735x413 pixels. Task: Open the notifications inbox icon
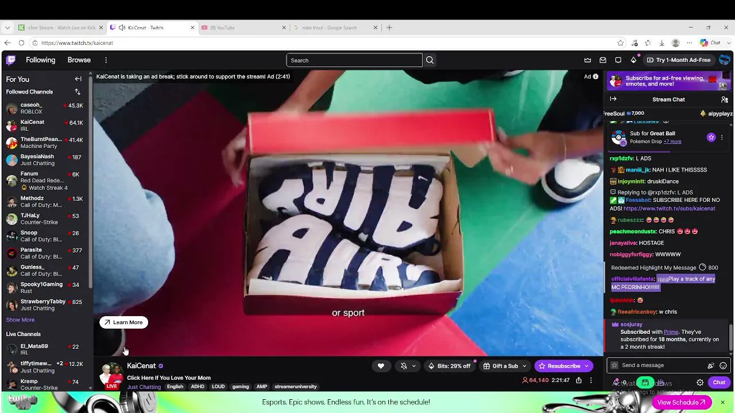pos(603,60)
